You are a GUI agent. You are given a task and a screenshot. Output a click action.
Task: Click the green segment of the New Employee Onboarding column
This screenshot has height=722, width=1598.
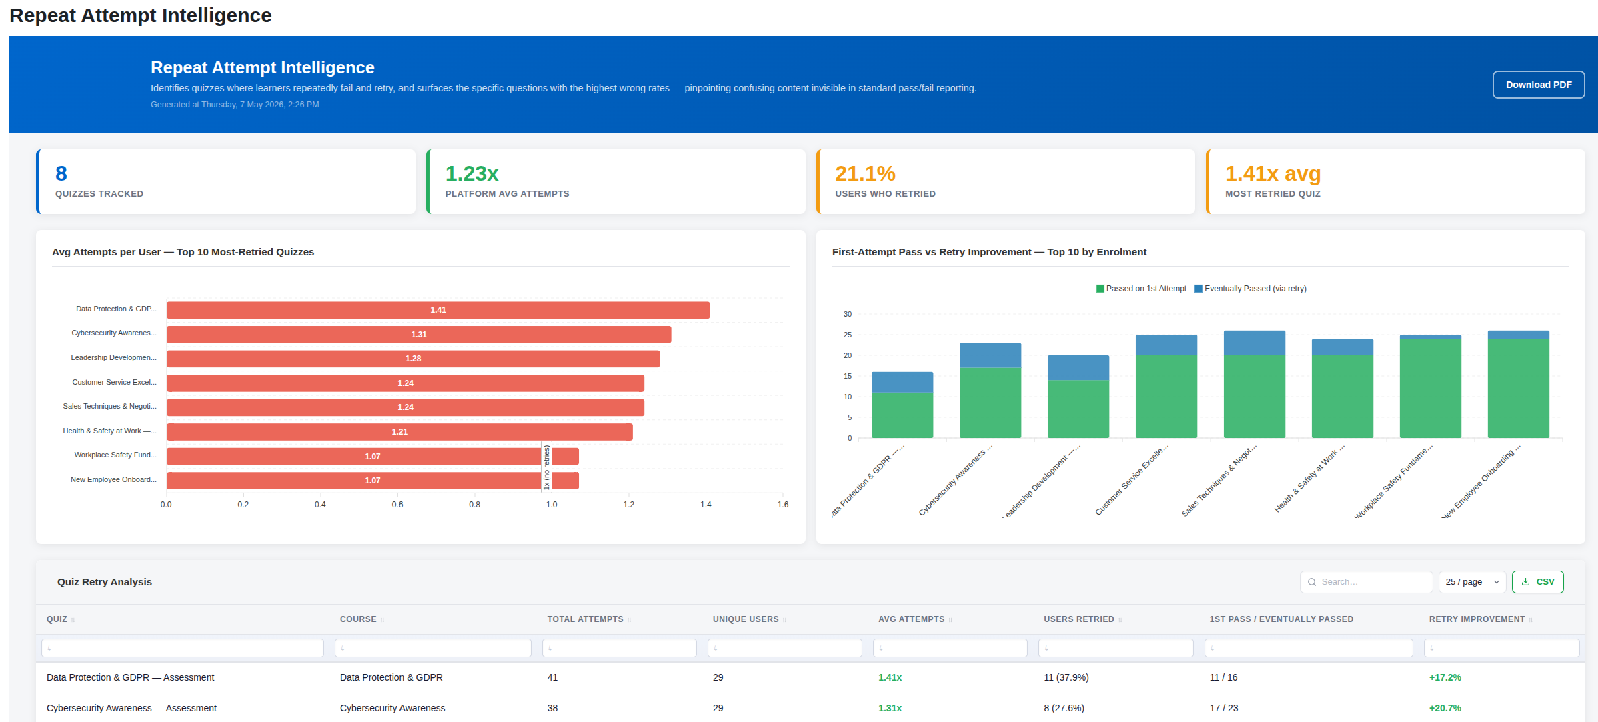click(x=1518, y=388)
